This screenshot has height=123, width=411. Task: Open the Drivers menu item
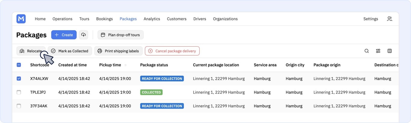pos(200,19)
